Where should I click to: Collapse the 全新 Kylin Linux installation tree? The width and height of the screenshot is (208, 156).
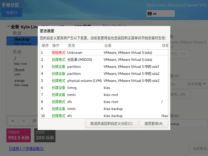[8, 27]
